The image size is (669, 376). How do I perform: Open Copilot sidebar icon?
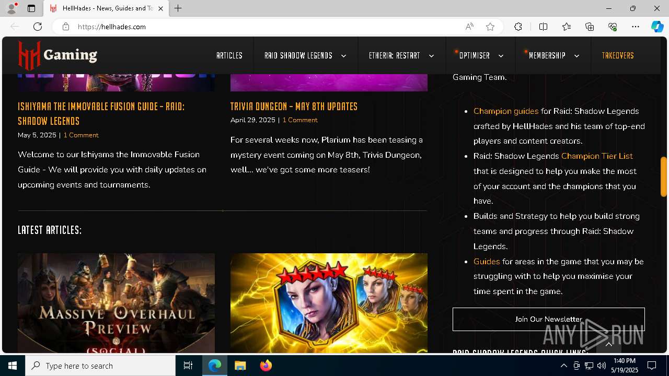click(657, 27)
